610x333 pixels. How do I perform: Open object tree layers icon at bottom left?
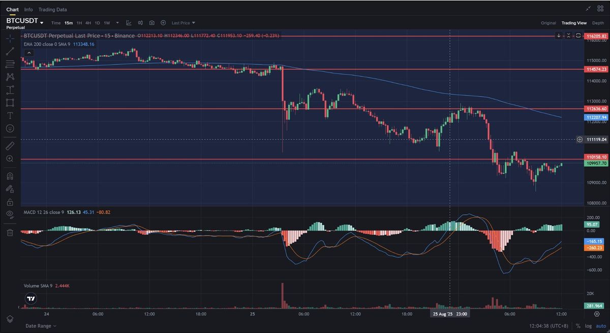click(10, 318)
